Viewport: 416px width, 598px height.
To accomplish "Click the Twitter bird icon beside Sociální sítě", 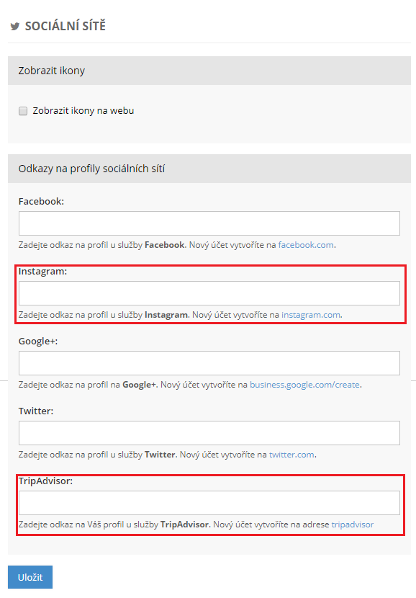I will [x=15, y=27].
